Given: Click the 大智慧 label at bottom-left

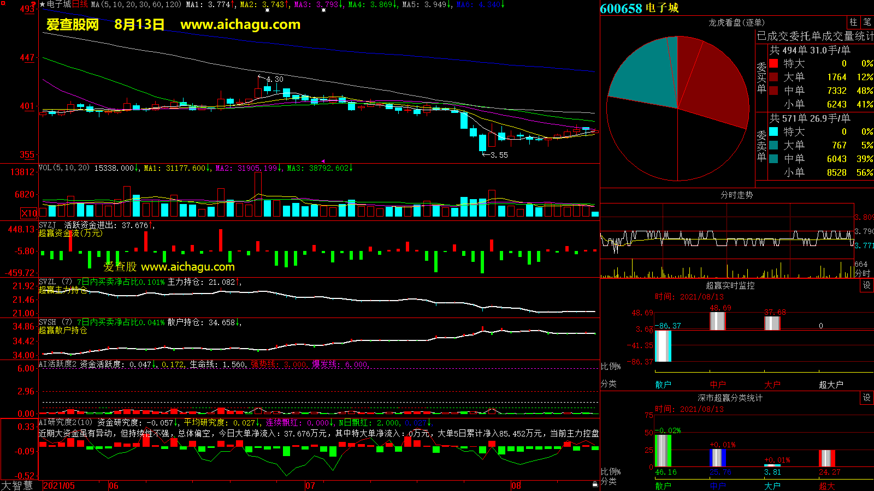Looking at the screenshot, I should click(17, 485).
